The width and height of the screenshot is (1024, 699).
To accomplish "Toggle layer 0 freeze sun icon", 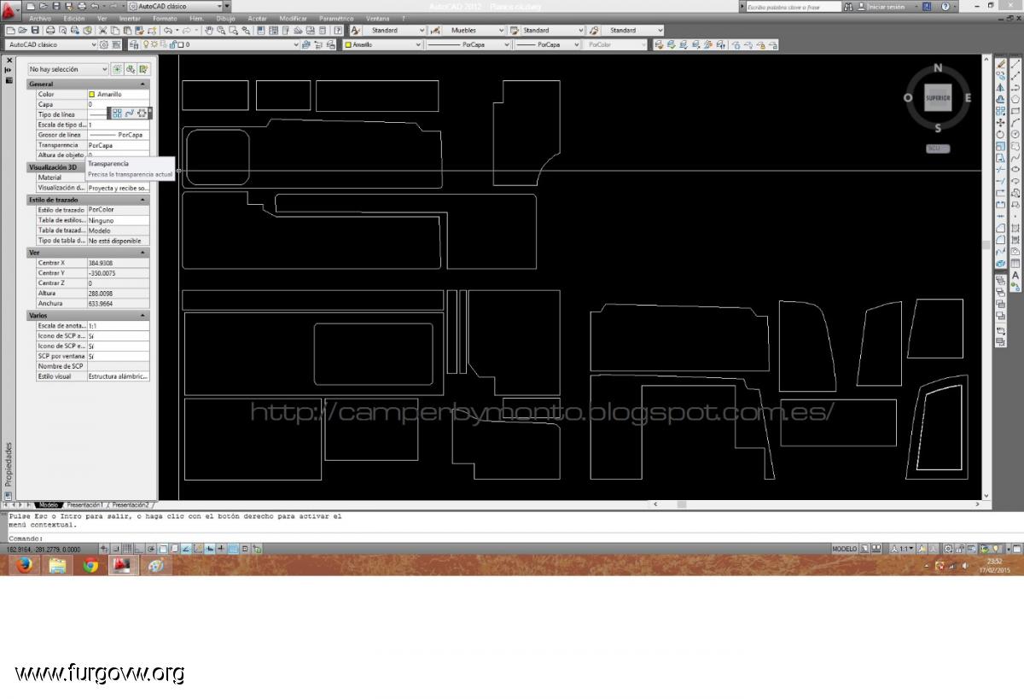I will coord(154,44).
